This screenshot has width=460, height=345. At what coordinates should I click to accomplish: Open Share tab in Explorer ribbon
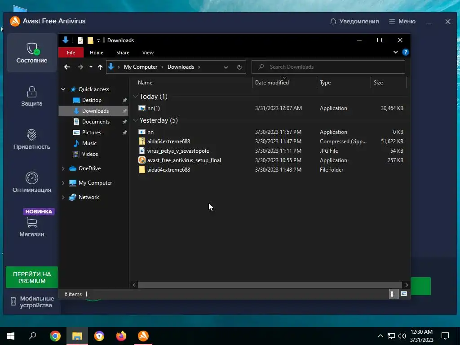click(123, 53)
